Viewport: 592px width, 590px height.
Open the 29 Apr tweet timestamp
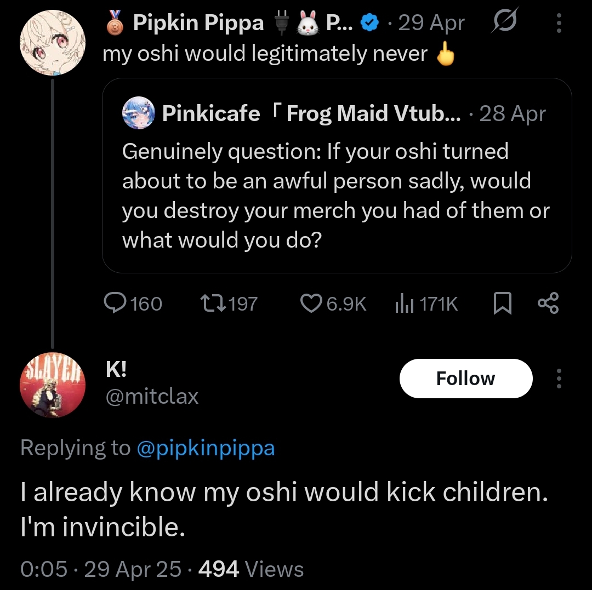pos(431,23)
